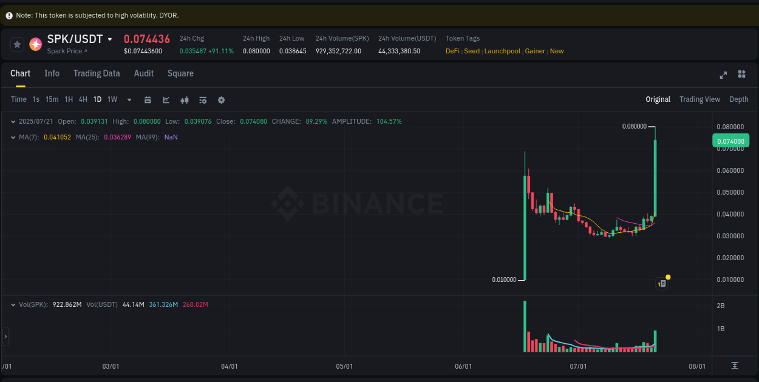The height and width of the screenshot is (382, 759).
Task: Open the indicator list settings icon
Action: (203, 99)
